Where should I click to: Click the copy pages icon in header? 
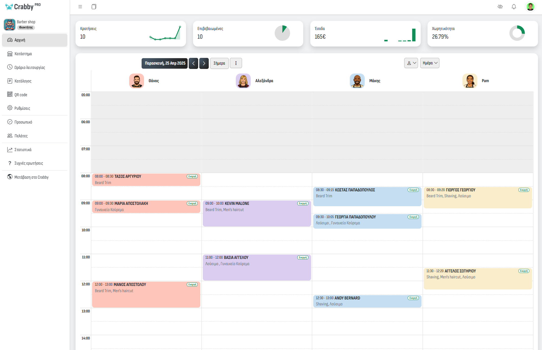(94, 7)
